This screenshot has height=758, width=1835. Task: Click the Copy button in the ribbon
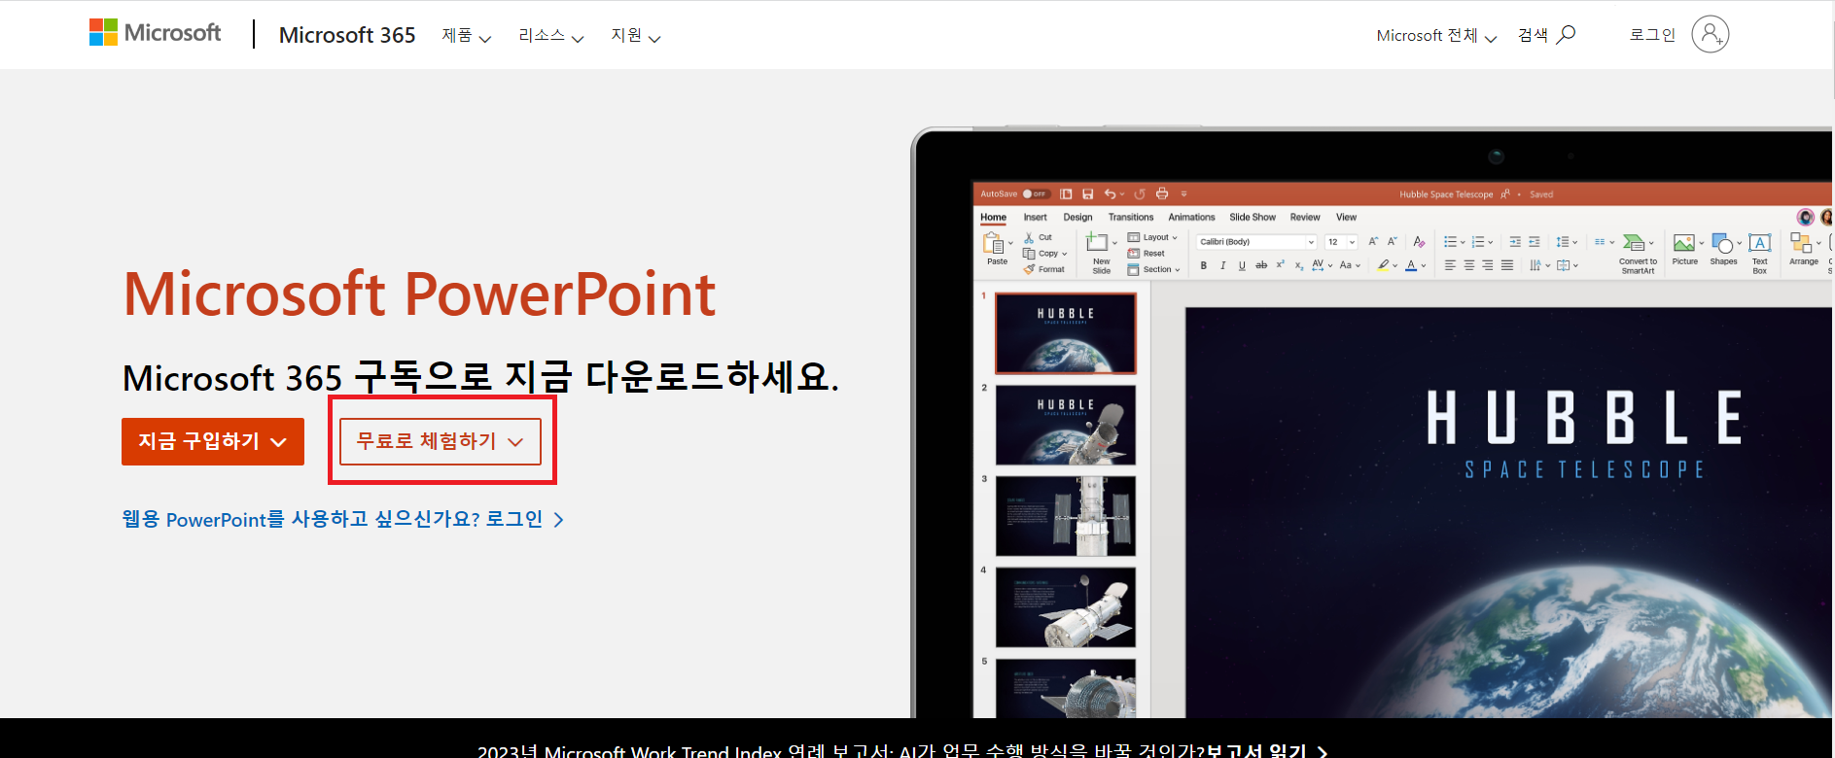(1045, 254)
